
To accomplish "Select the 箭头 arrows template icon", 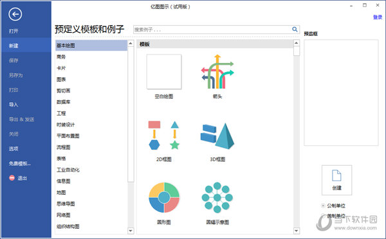I will pyautogui.click(x=217, y=71).
